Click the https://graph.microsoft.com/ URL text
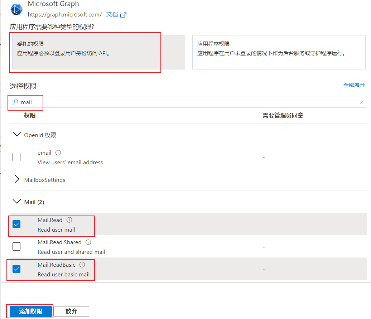 click(64, 14)
